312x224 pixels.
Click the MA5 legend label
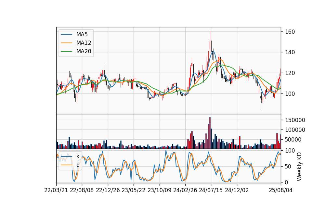[82, 34]
